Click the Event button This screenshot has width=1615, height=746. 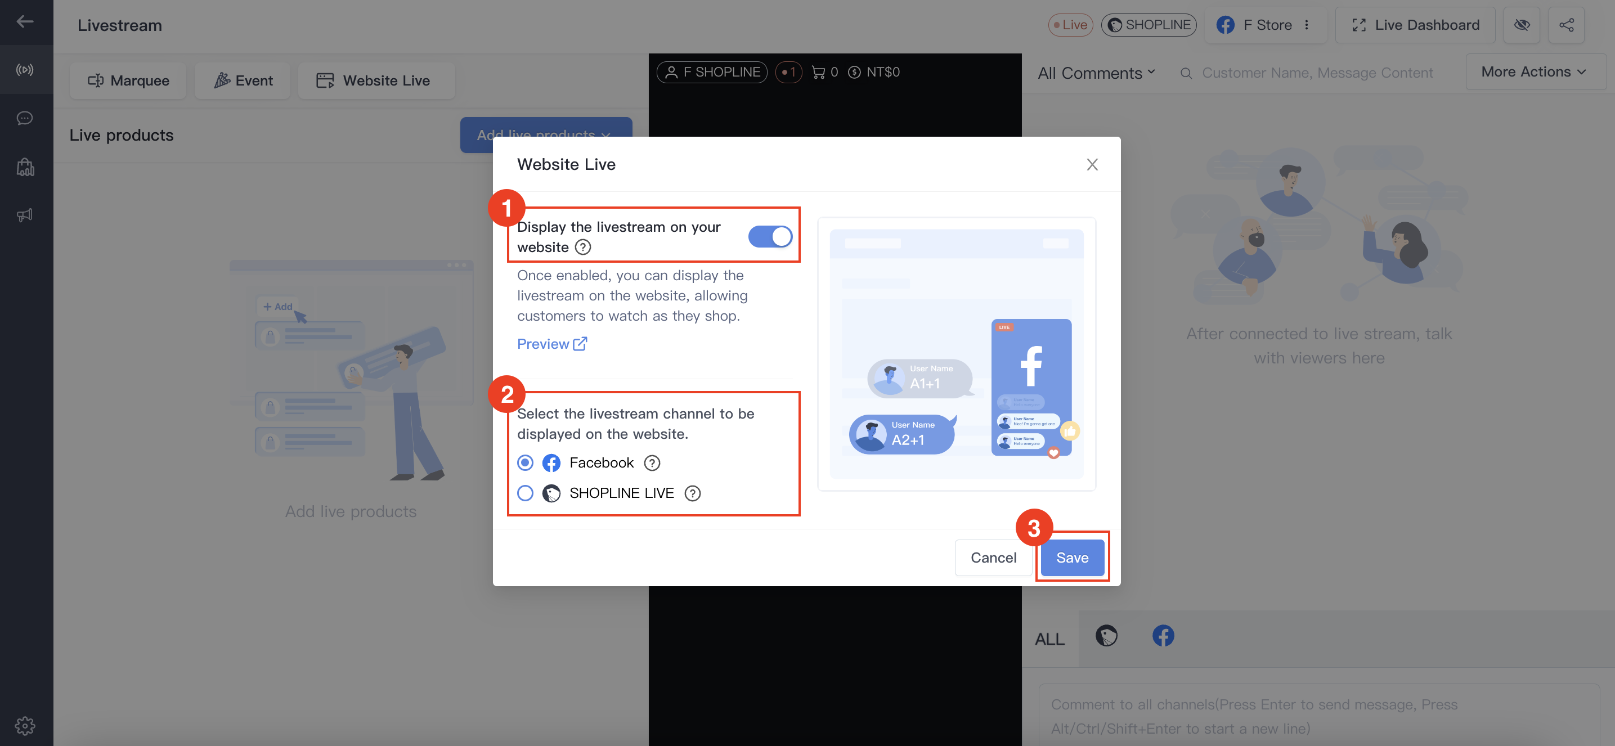click(243, 80)
